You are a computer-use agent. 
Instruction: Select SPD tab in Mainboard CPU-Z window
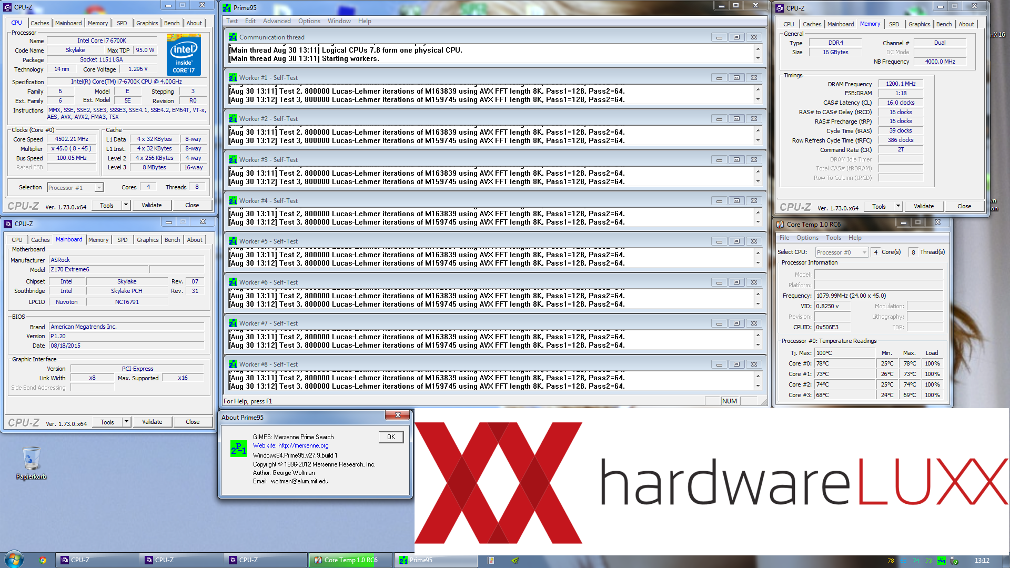click(123, 240)
